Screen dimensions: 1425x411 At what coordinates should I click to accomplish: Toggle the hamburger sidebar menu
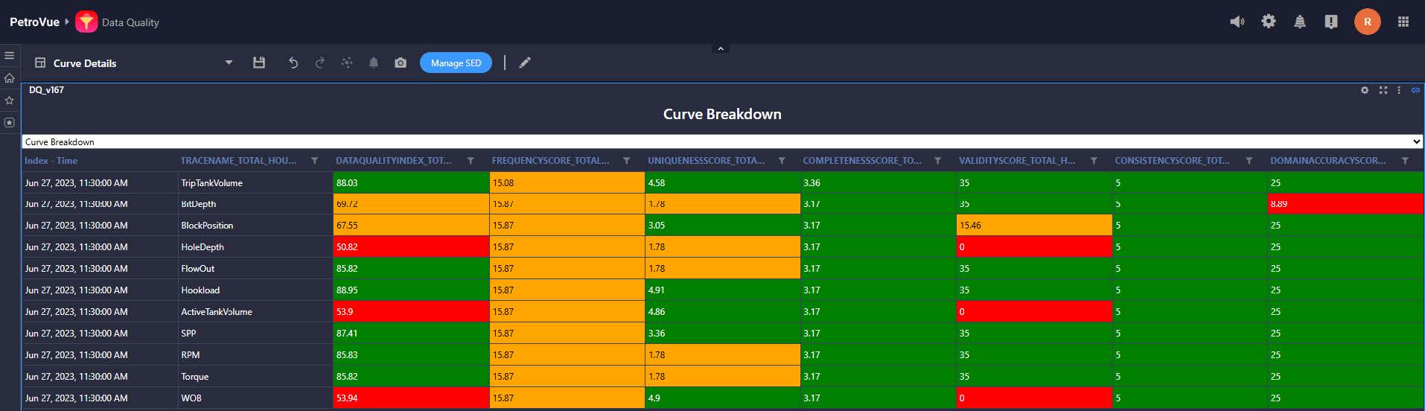click(x=10, y=56)
